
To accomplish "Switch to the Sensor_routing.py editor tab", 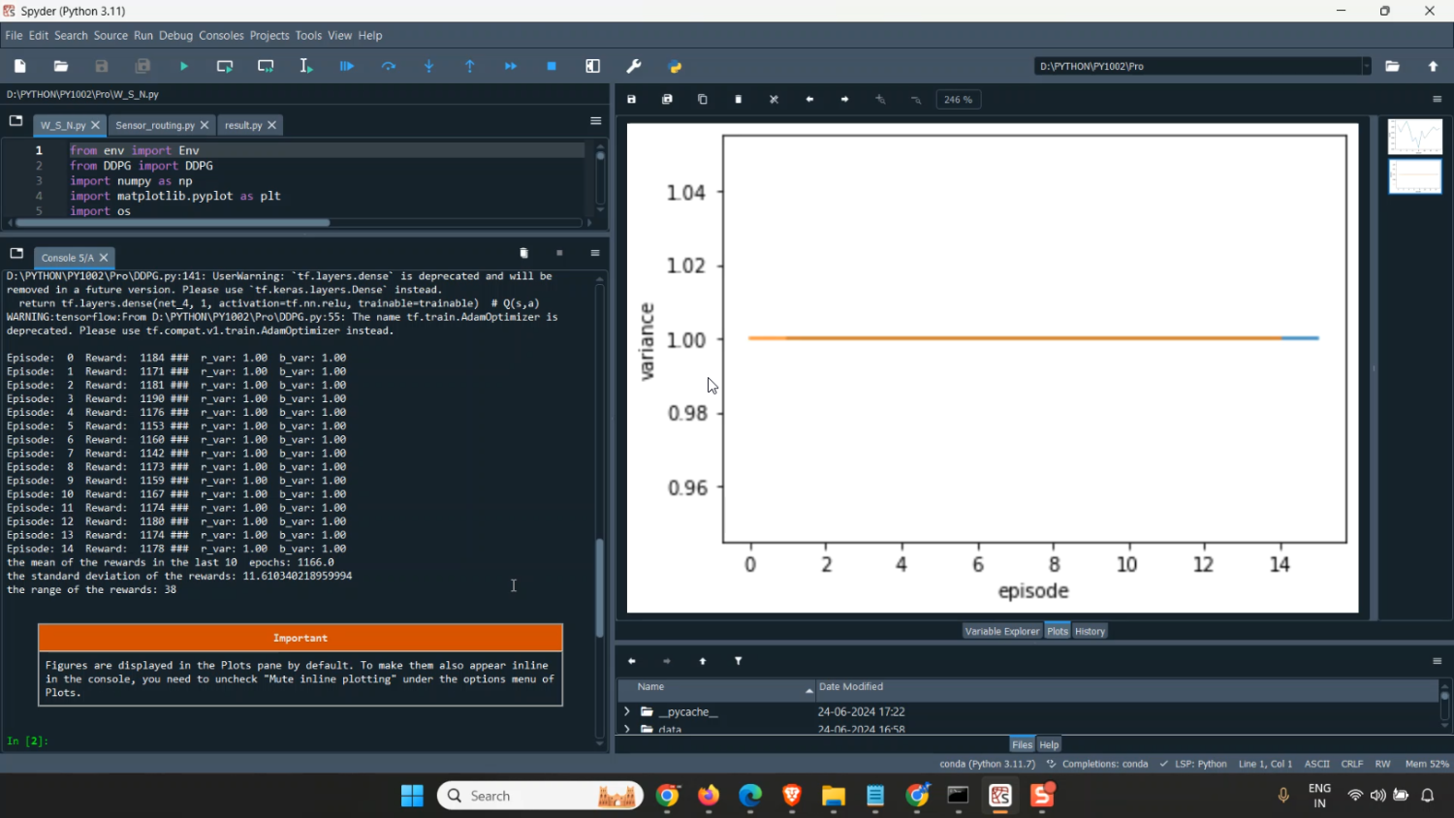I will [155, 125].
